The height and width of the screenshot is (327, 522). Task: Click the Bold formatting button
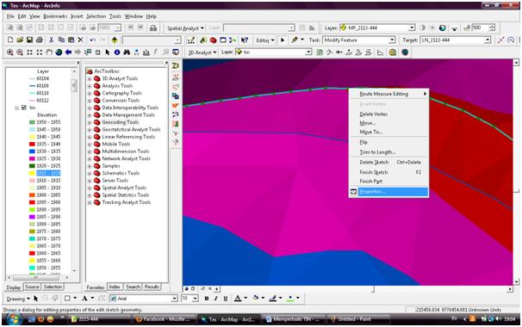point(207,299)
